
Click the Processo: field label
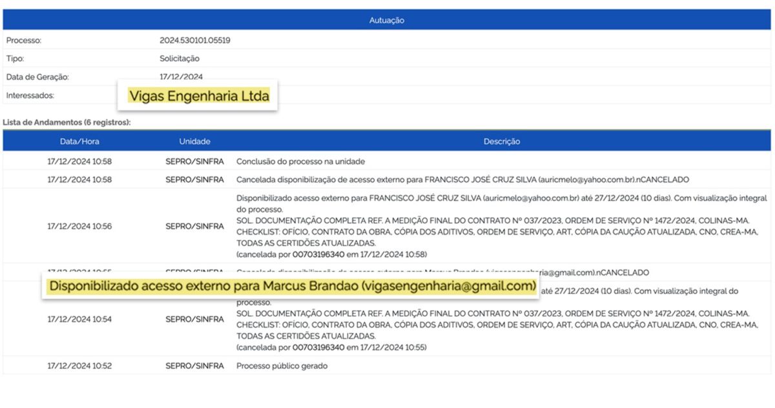pyautogui.click(x=24, y=40)
